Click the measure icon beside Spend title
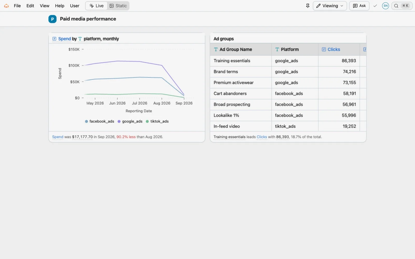This screenshot has height=259, width=415. tap(54, 39)
